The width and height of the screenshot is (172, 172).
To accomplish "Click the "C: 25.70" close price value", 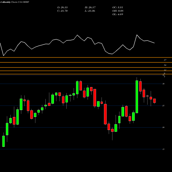I will [x=62, y=11].
